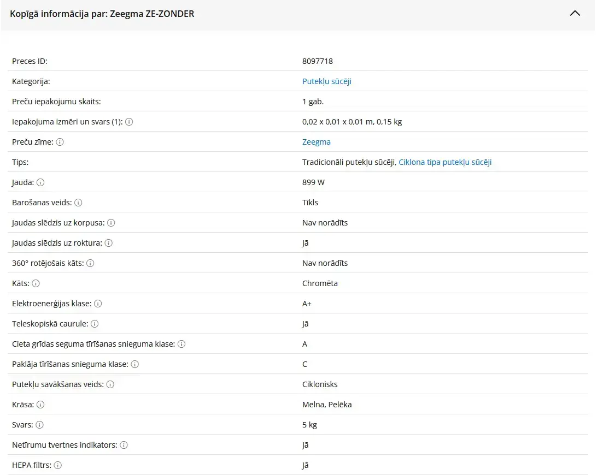Open info icon for HEPA filtrs

[x=57, y=465]
